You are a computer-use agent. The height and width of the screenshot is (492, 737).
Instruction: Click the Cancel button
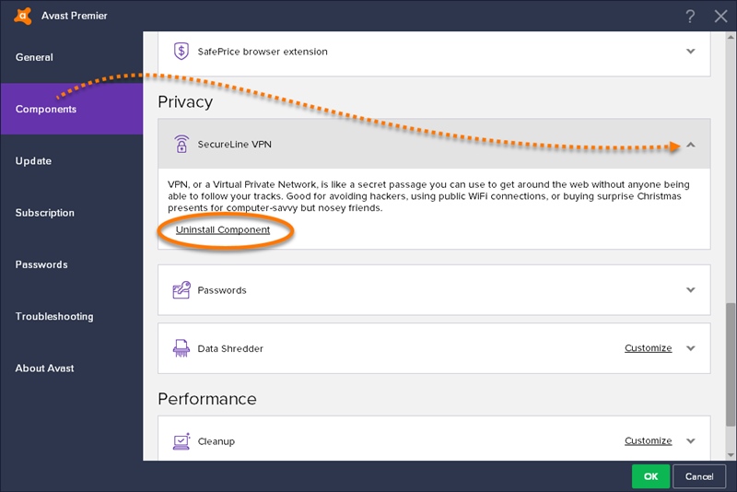coord(699,476)
